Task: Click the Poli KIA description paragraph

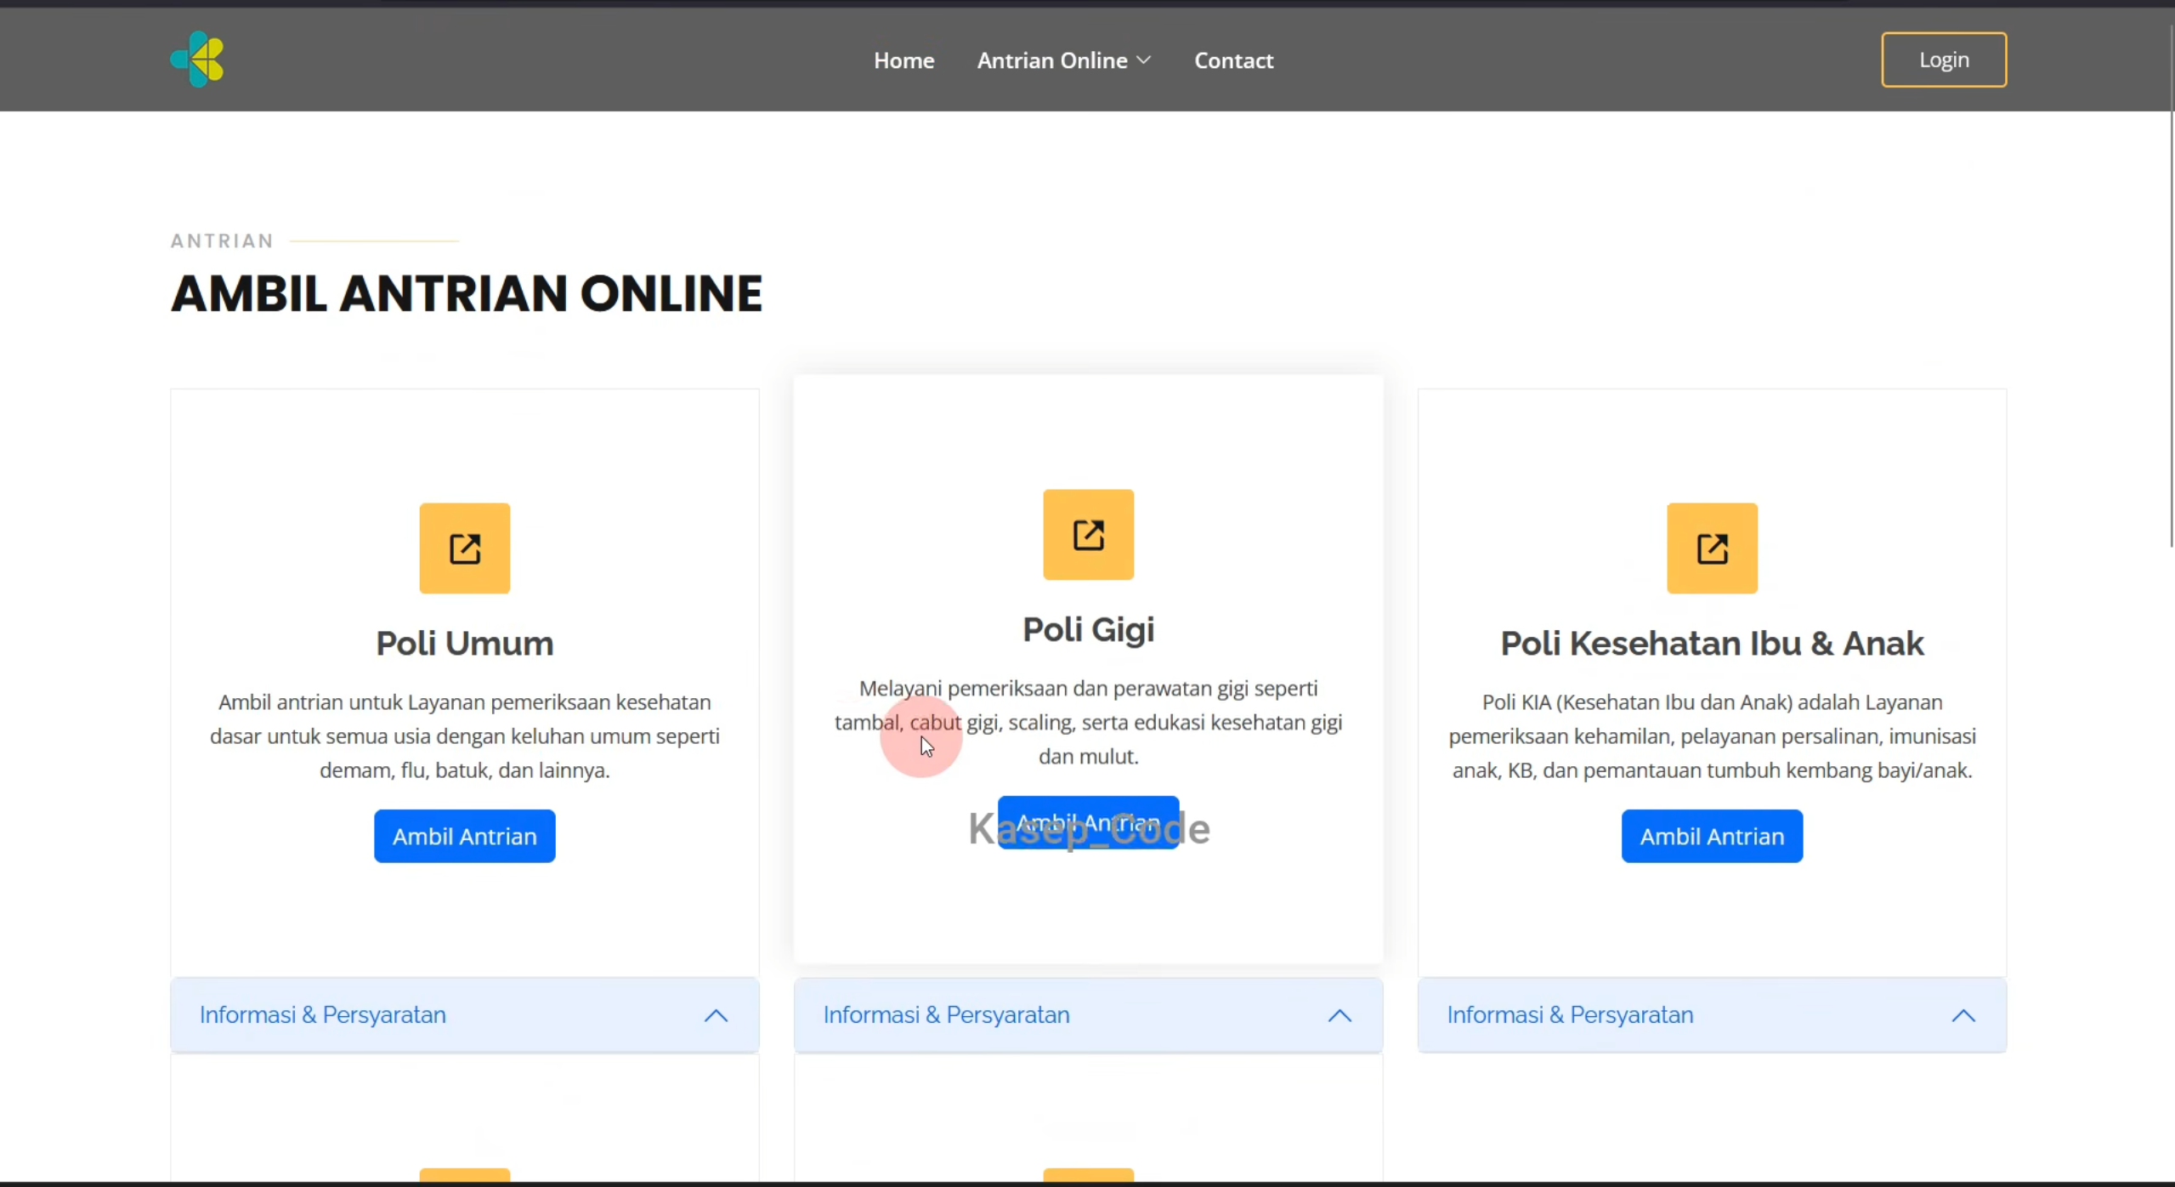Action: (1712, 736)
